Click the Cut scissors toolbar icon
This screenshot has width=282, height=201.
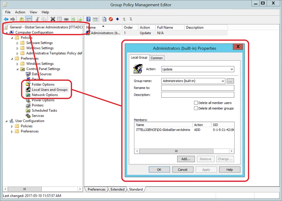[38, 19]
